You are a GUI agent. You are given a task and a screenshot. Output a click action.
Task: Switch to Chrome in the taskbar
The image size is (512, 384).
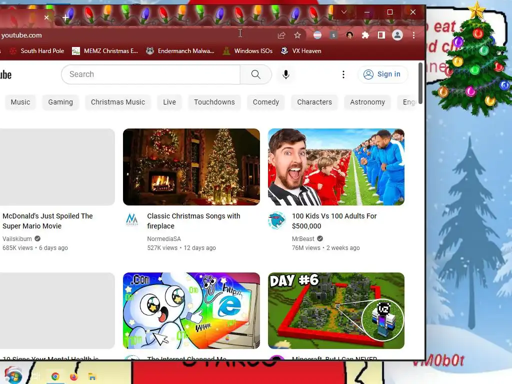pyautogui.click(x=55, y=376)
